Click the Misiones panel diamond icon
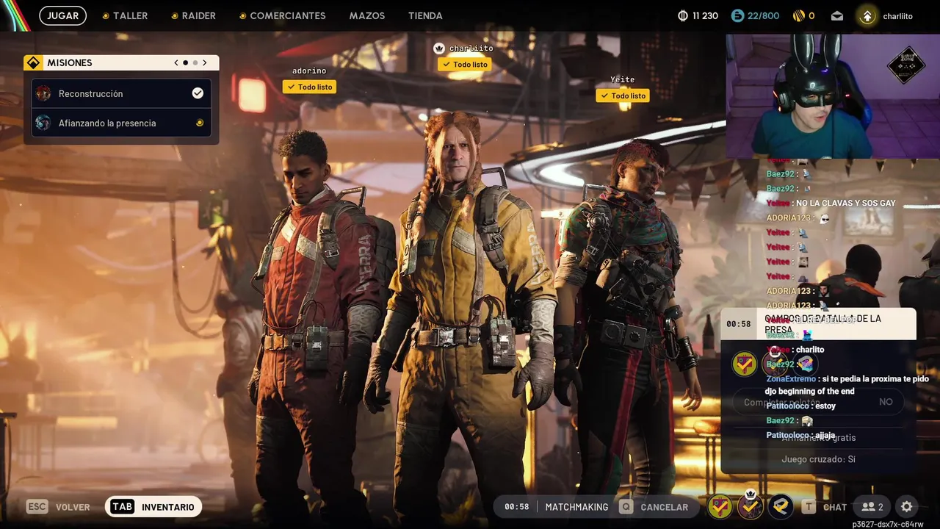The height and width of the screenshot is (529, 940). pos(33,63)
